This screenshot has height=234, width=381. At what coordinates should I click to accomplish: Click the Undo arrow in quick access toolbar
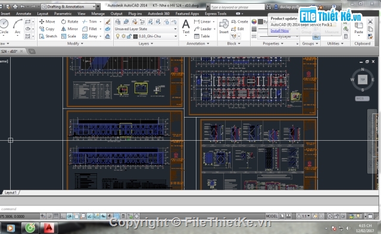tap(23, 7)
